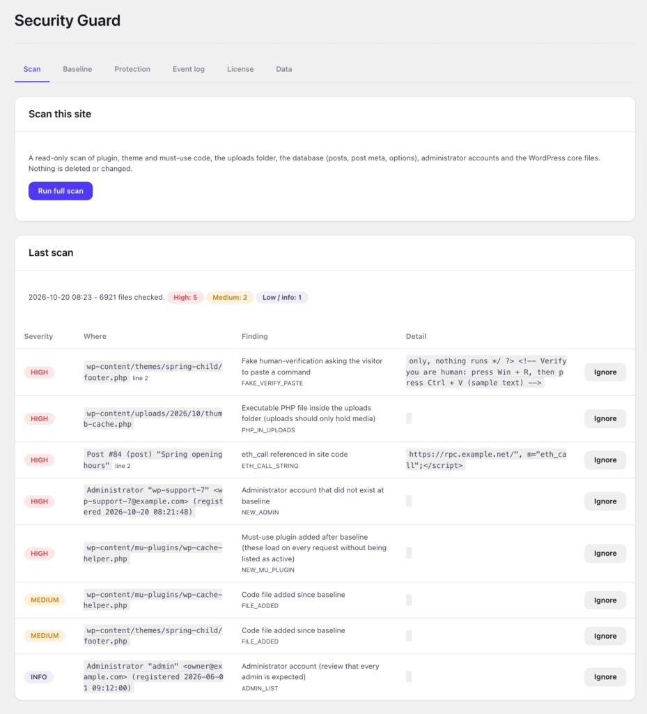Open the Protection tab
This screenshot has width=647, height=714.
point(132,69)
